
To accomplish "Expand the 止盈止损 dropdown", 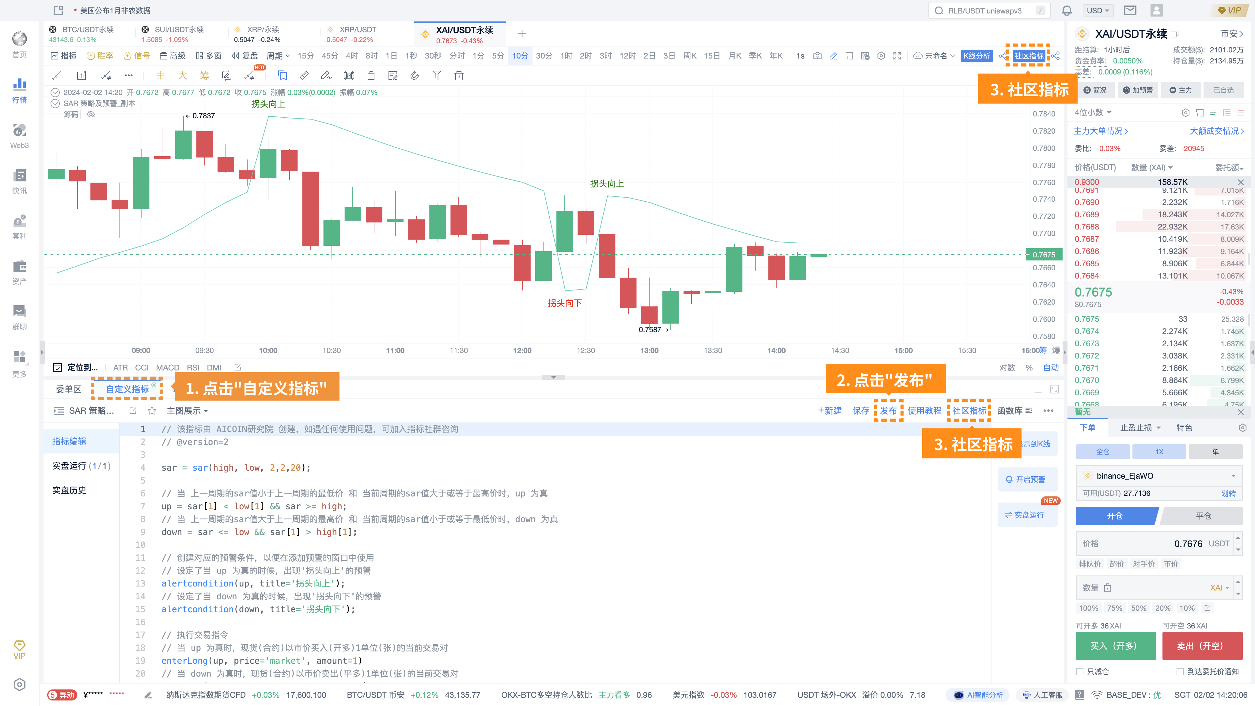I will point(1140,428).
